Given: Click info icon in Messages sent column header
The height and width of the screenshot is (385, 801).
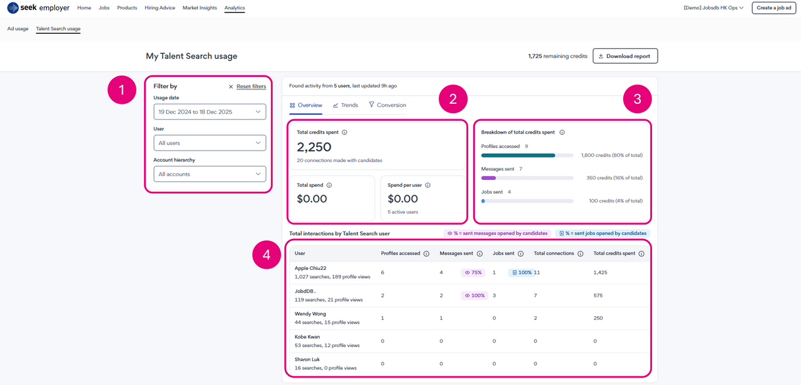Looking at the screenshot, I should point(479,254).
